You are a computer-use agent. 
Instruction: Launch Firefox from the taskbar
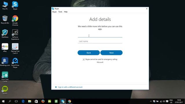[x=43, y=101]
